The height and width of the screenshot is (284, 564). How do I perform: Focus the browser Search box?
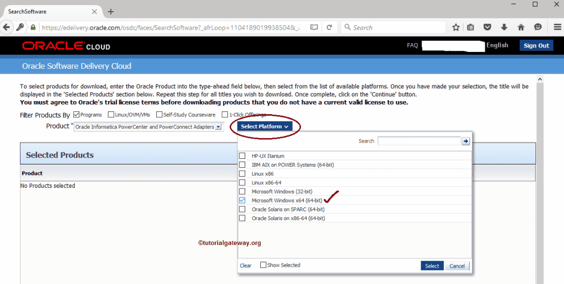[394, 27]
